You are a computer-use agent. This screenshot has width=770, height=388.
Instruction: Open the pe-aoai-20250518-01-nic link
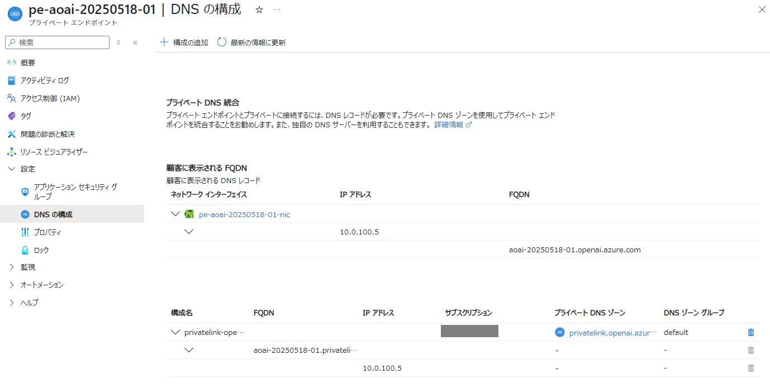(245, 214)
